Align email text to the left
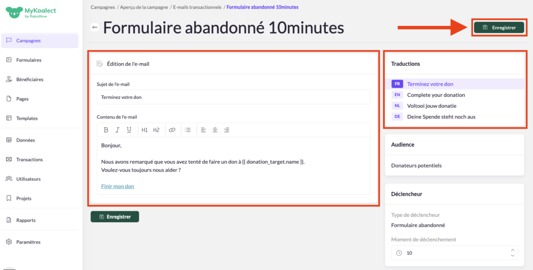 [204, 130]
